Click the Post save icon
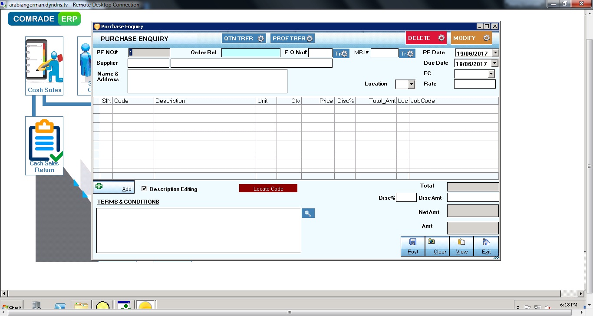Screen dimensions: 593x316 pos(412,242)
